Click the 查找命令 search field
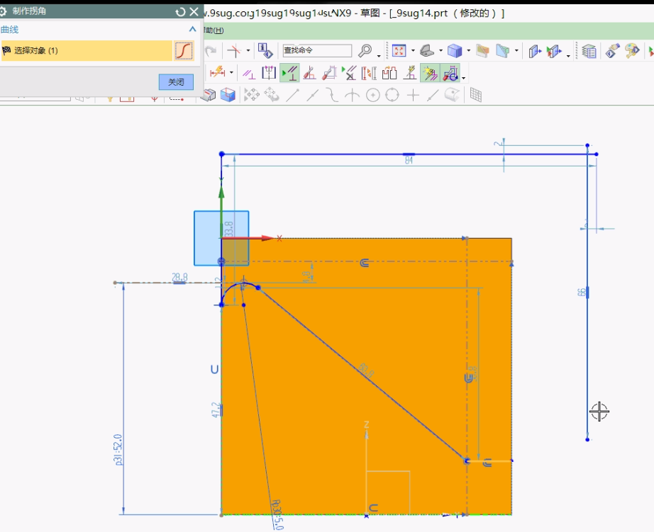Image resolution: width=654 pixels, height=532 pixels. point(317,50)
